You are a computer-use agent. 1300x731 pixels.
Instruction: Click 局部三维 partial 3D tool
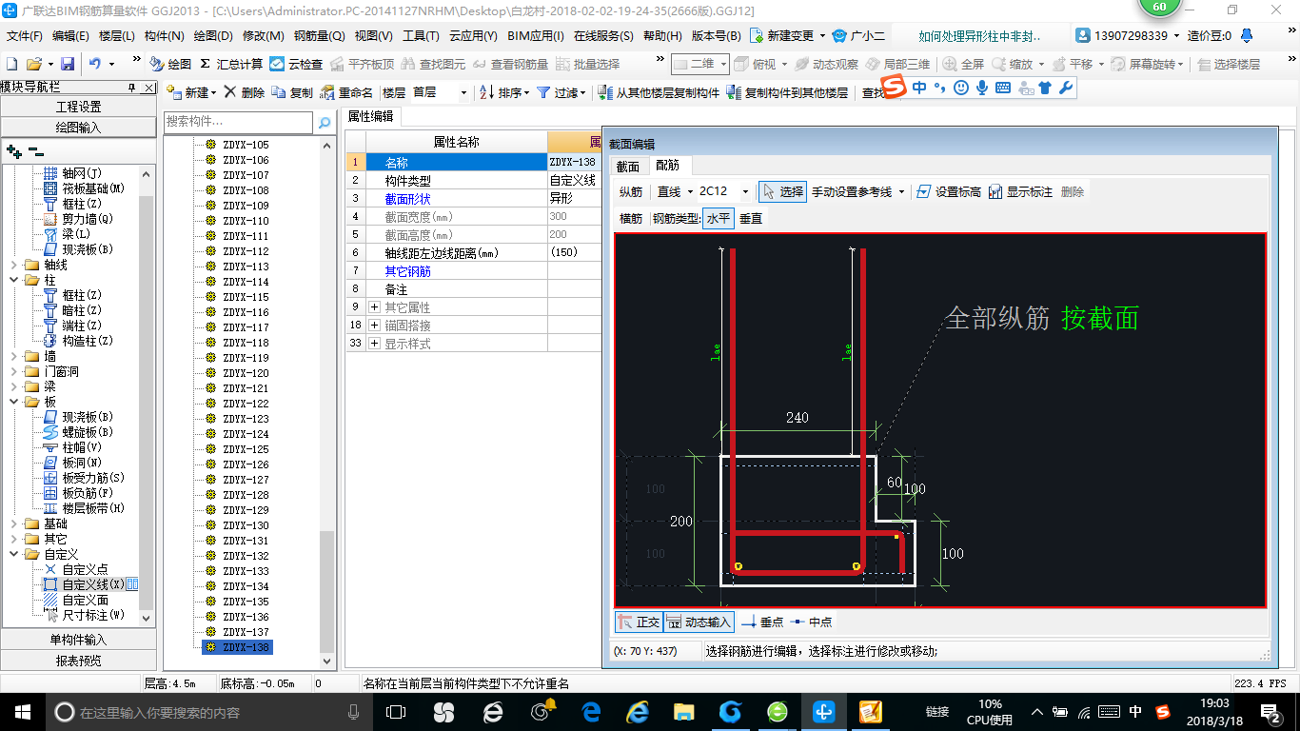[897, 64]
